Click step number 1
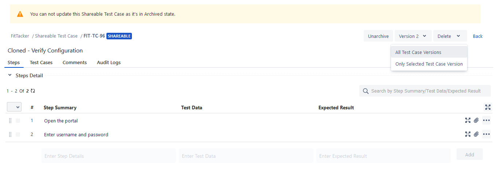This screenshot has width=497, height=172. pyautogui.click(x=32, y=121)
